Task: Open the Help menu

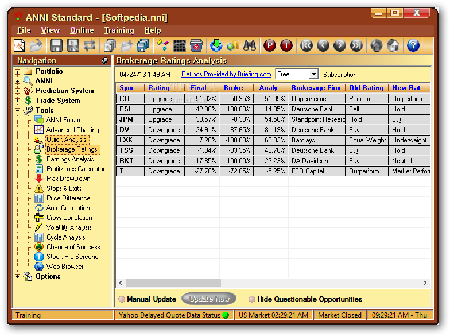Action: point(153,30)
